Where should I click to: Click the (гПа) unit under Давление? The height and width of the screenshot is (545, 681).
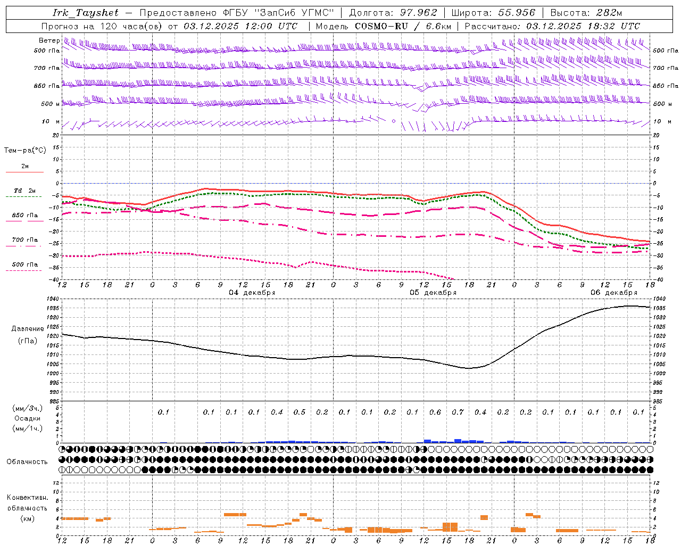(28, 341)
